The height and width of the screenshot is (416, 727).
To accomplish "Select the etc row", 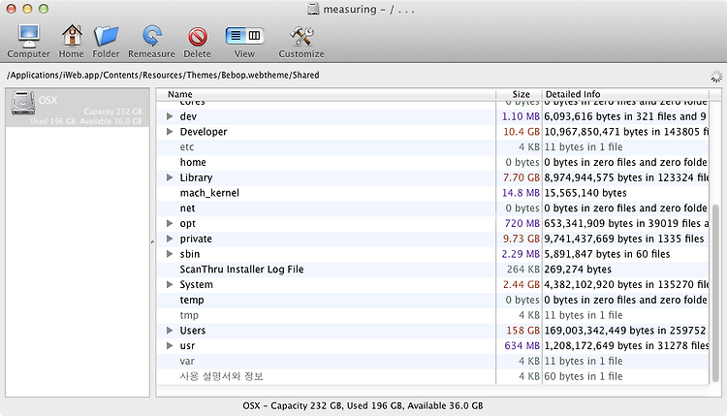I will [x=432, y=147].
